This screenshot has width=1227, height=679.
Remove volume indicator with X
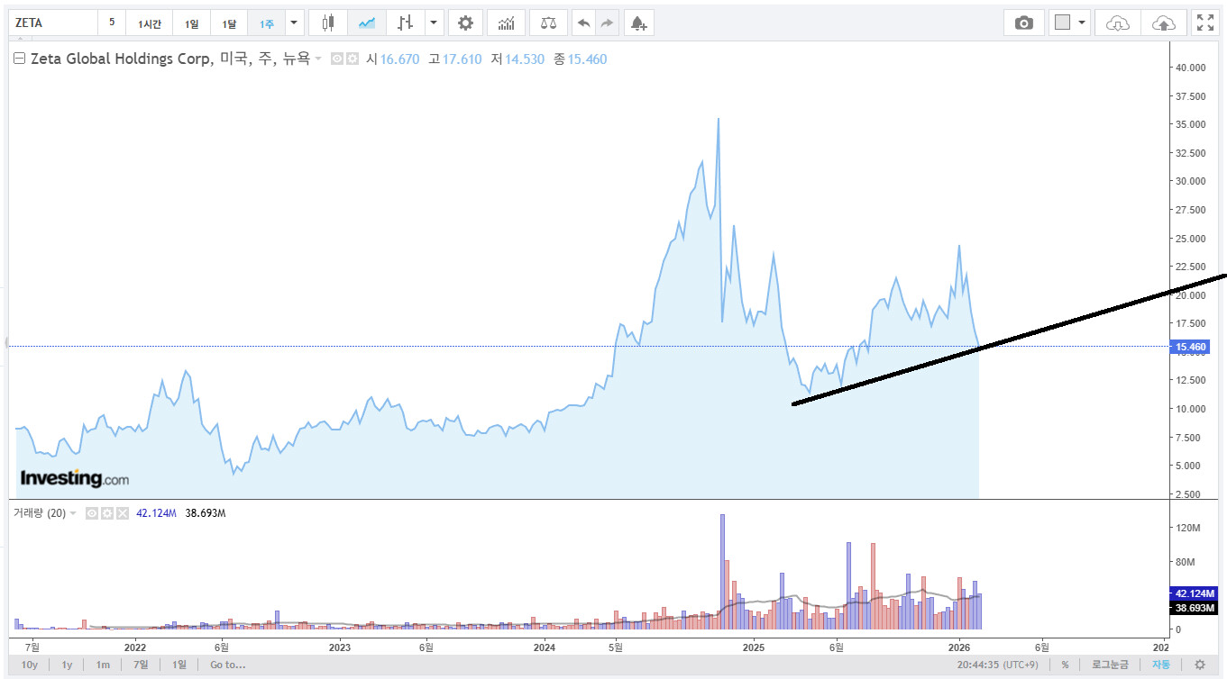pos(123,513)
